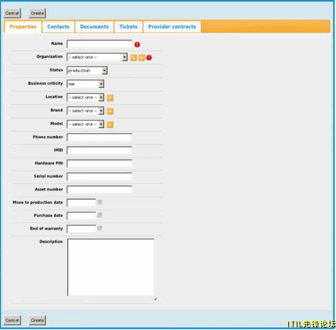
Task: Focus the Asset number field
Action: tap(100, 190)
